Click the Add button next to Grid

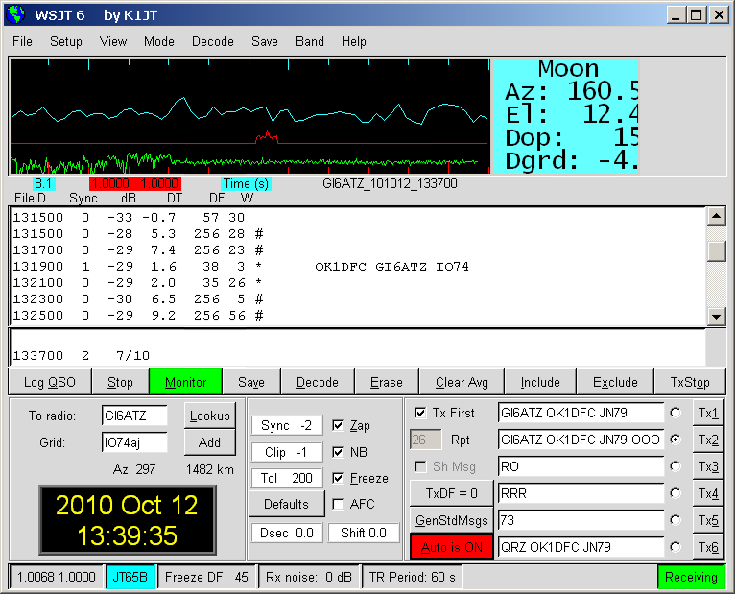(x=209, y=442)
